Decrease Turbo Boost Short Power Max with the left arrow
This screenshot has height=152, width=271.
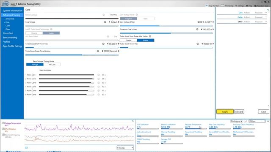(x=108, y=44)
